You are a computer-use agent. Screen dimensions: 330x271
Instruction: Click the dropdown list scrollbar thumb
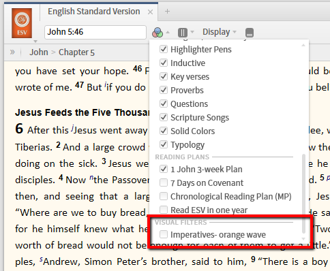pos(303,193)
